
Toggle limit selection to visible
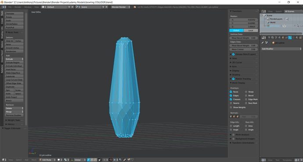[x=100, y=160]
